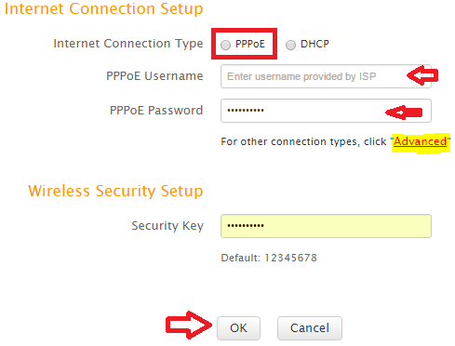
Task: Focus the PPPoE Password field
Action: click(326, 111)
